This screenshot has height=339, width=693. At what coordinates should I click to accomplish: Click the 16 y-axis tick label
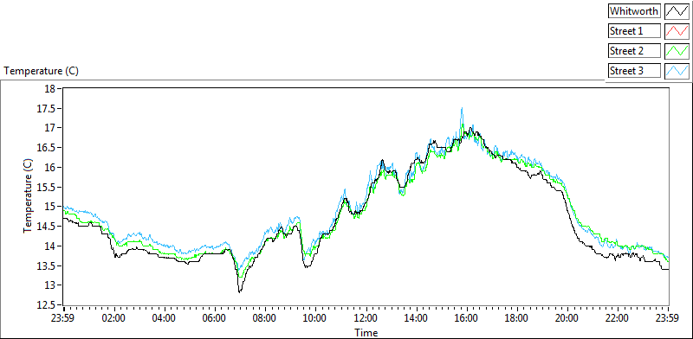pos(50,167)
